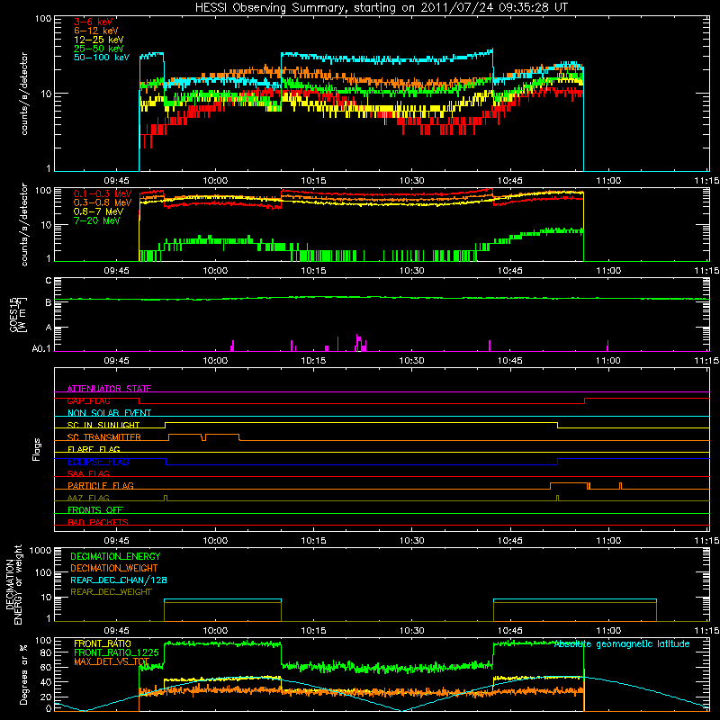Image resolution: width=720 pixels, height=720 pixels.
Task: Select the DECIMATION ENERGY or weight axis title
Action: point(14,584)
